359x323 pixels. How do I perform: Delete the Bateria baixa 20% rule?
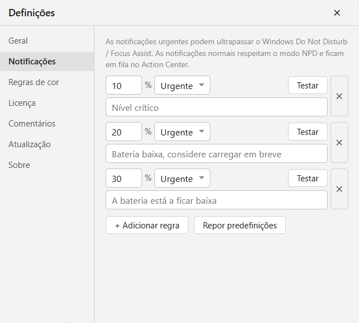pyautogui.click(x=339, y=143)
